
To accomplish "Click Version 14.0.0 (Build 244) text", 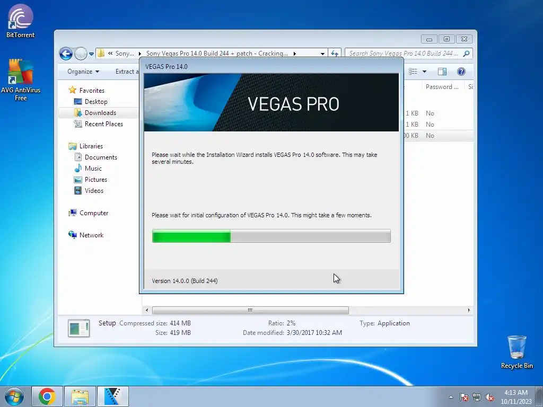I will pos(185,281).
